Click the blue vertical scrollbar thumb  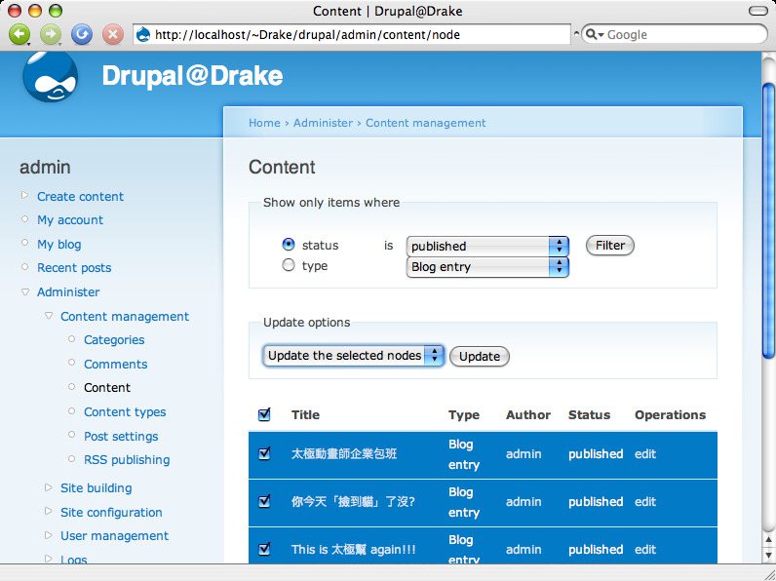(x=768, y=220)
